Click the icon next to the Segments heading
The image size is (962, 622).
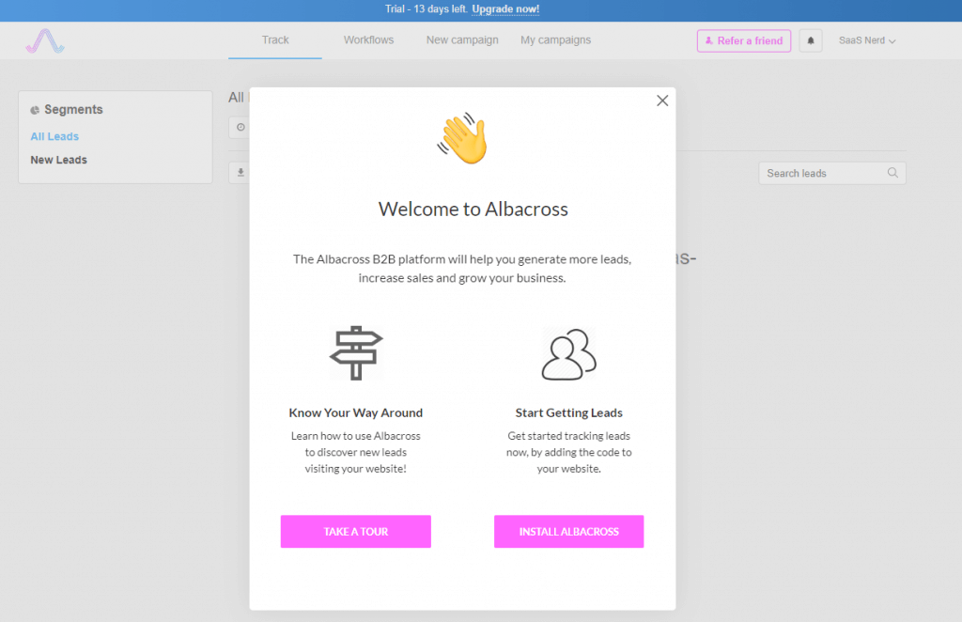(34, 110)
